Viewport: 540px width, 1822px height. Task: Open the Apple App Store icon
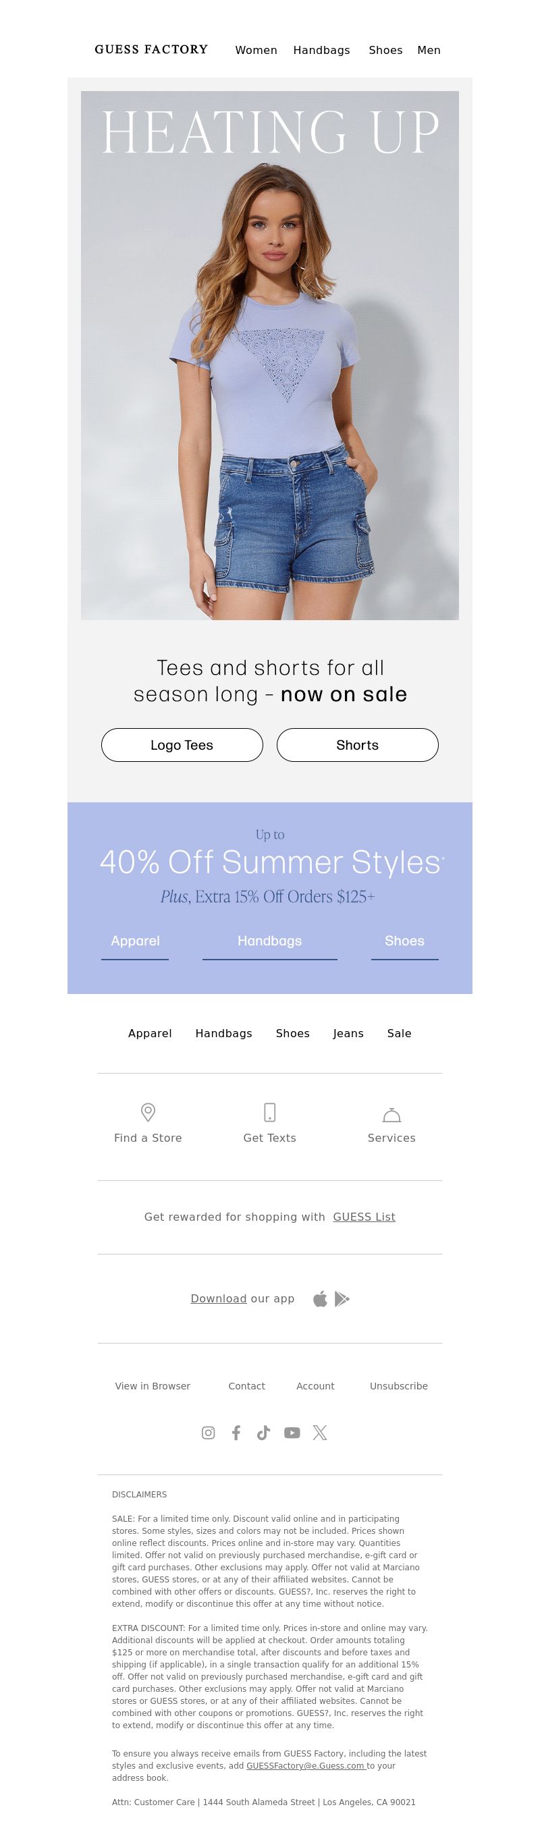tap(321, 1298)
